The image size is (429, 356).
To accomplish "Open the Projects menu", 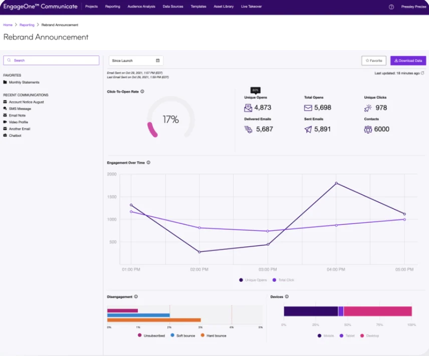I will click(91, 7).
